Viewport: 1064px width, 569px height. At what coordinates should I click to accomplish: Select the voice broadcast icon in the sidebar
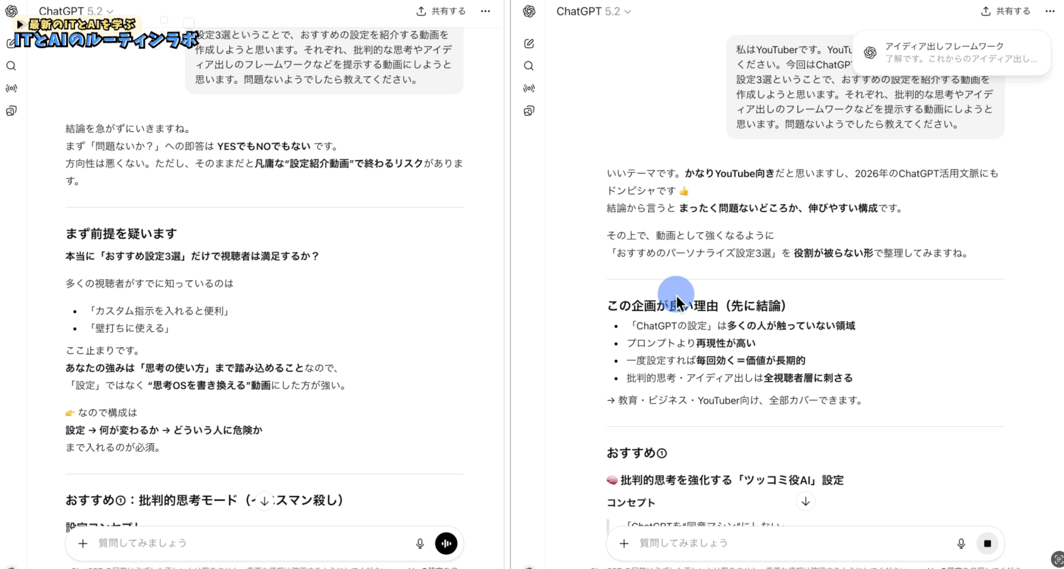click(11, 88)
